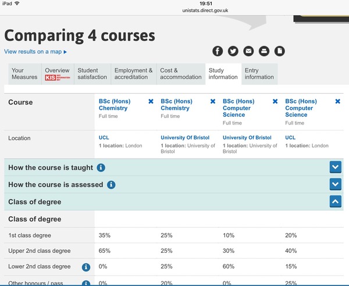Click 30% upper second value
349x286 pixels.
point(229,251)
